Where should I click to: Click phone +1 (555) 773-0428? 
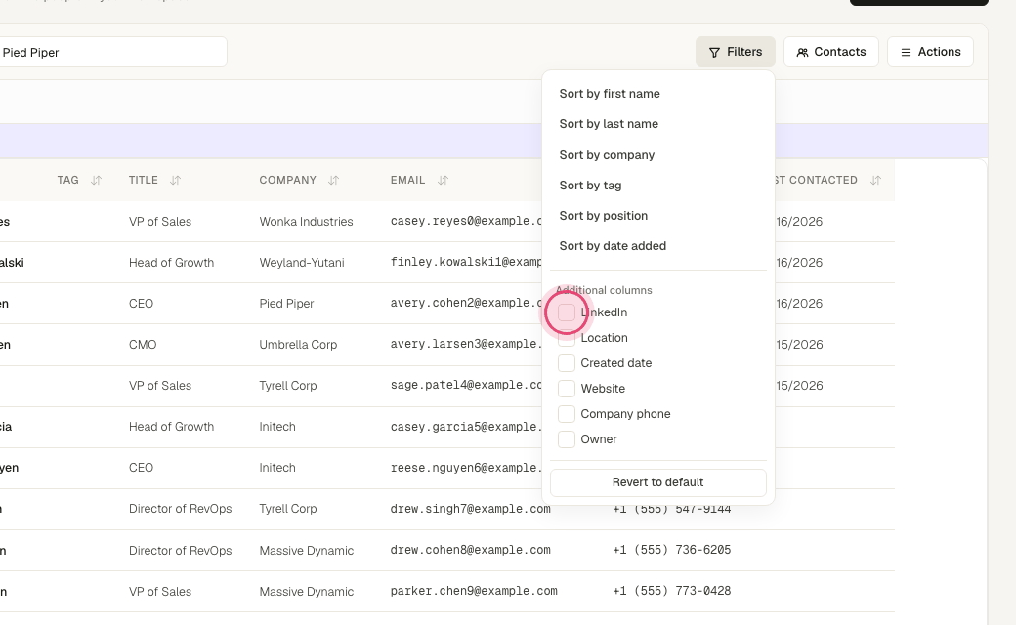coord(671,591)
